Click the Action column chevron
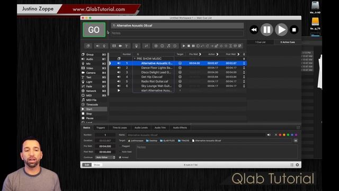Screen dimensions: 339x191 coord(217,54)
